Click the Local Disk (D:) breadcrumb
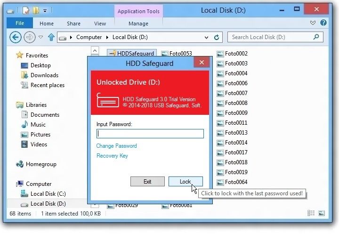The width and height of the screenshot is (339, 240). [x=130, y=37]
